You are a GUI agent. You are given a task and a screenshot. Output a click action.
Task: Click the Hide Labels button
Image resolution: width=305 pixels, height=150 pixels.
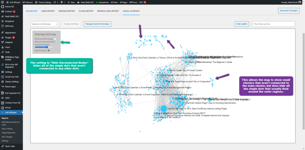point(242,24)
